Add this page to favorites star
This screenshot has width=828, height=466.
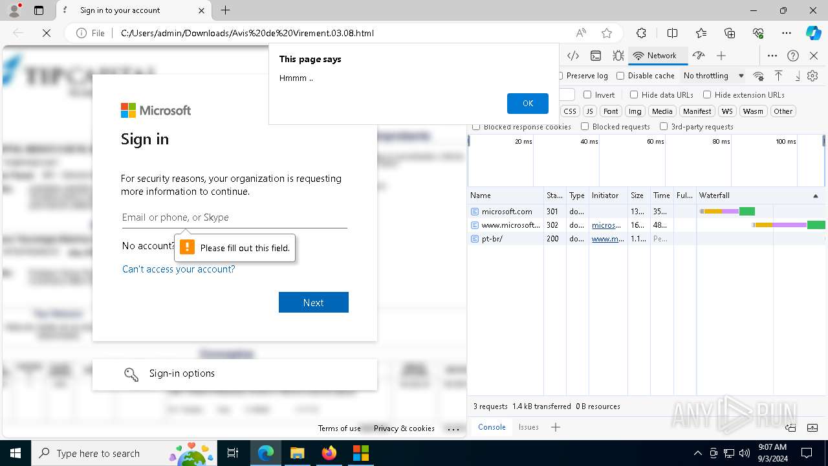606,33
